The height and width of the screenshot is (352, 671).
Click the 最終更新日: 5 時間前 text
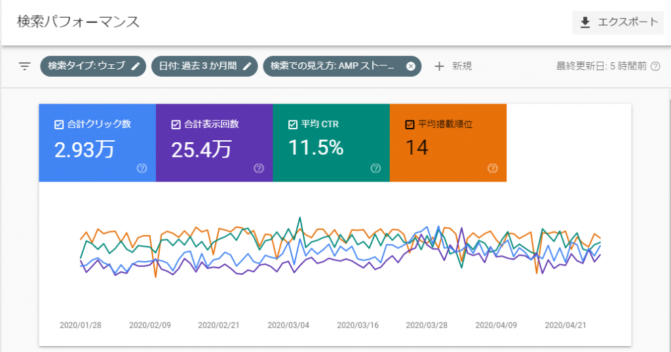click(602, 66)
